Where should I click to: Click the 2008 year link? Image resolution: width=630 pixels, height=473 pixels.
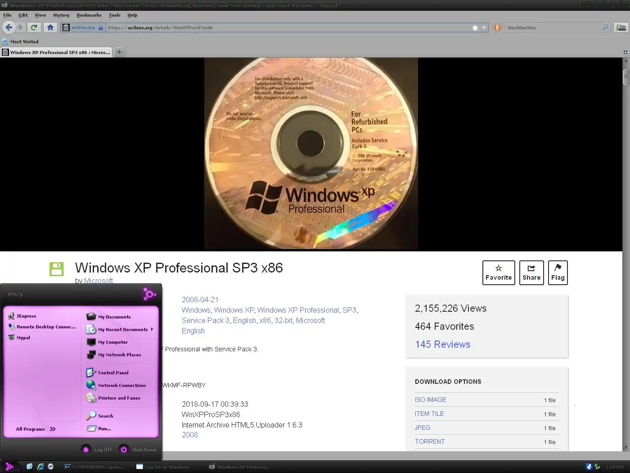[189, 435]
